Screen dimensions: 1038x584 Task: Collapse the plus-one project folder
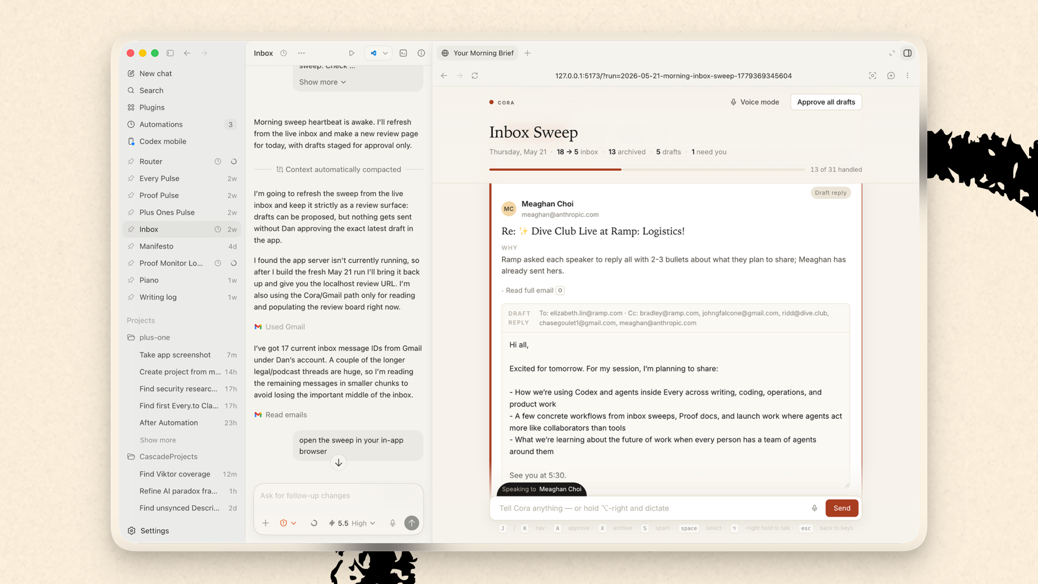pos(182,337)
